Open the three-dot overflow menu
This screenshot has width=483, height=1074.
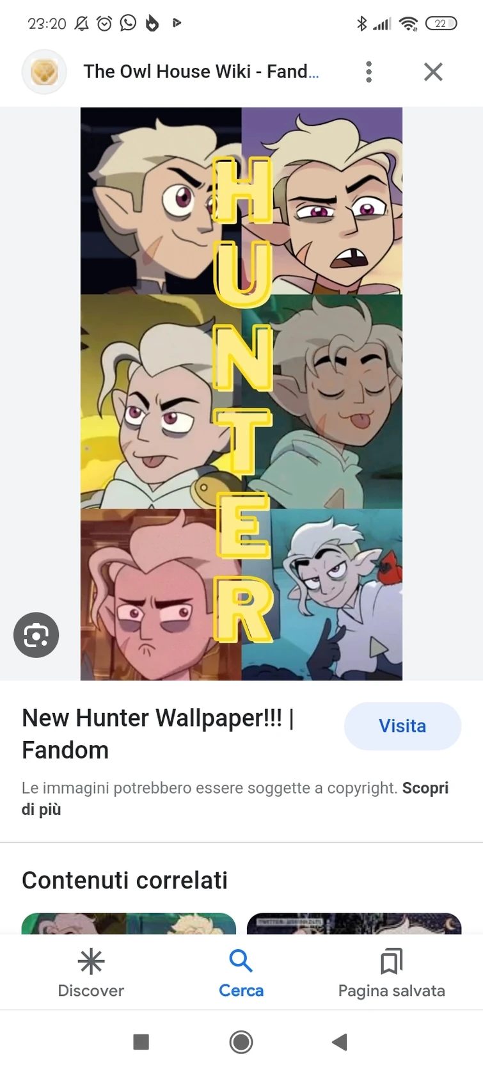(368, 72)
